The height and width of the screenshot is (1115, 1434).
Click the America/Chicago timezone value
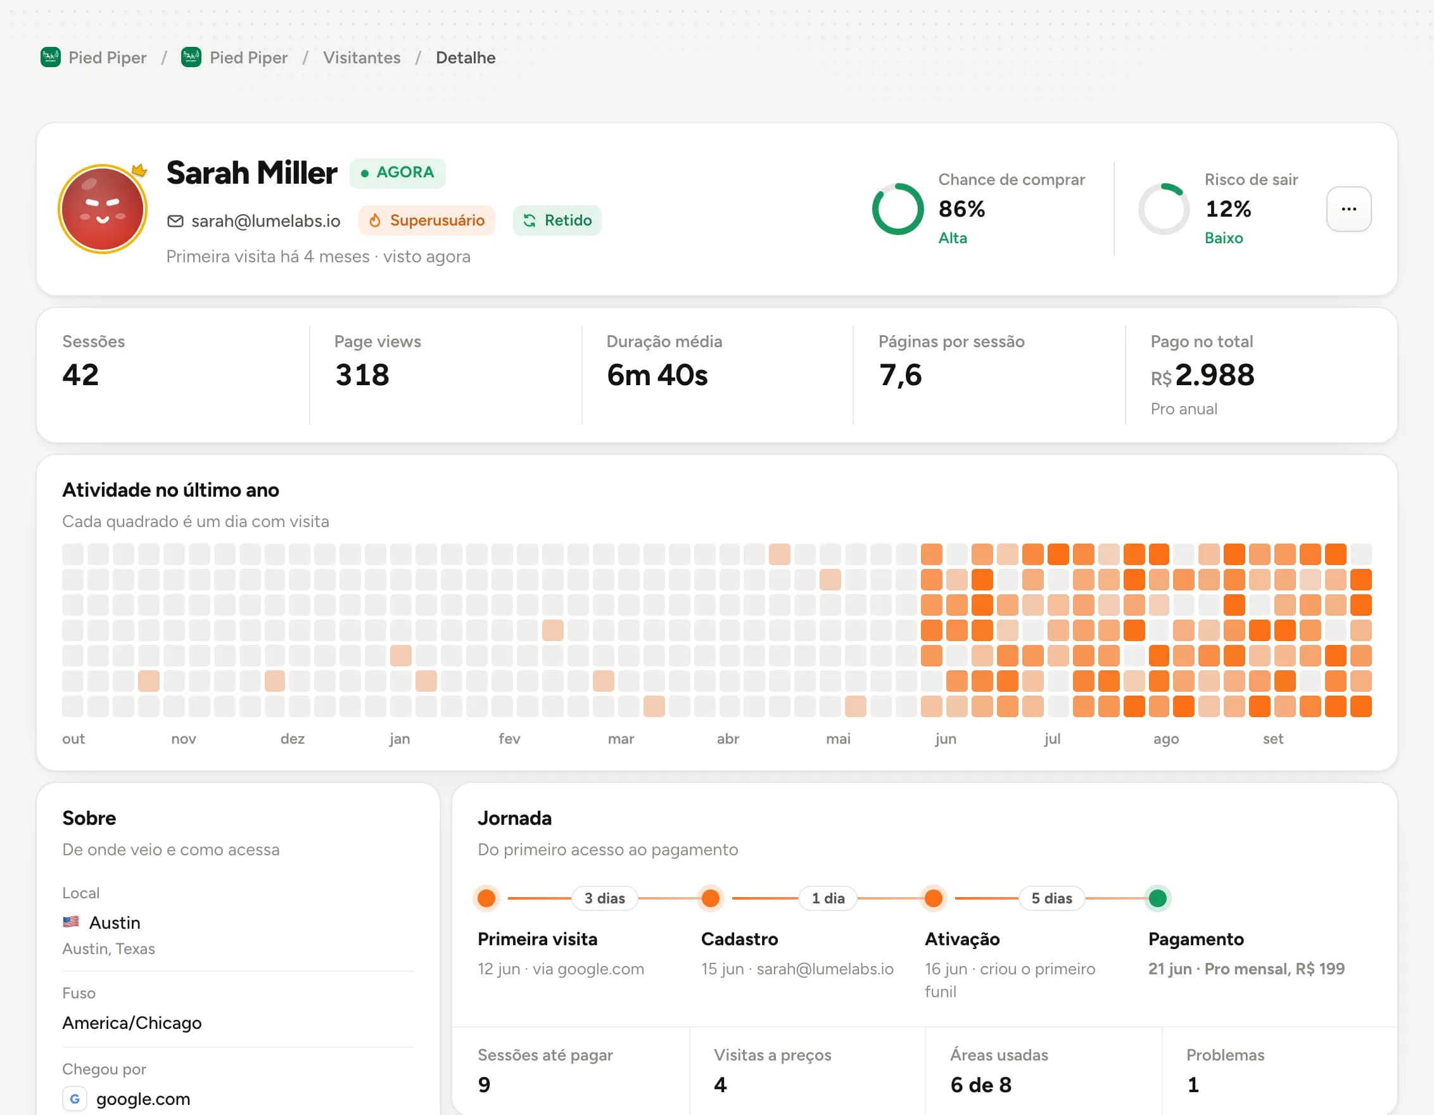[132, 1023]
